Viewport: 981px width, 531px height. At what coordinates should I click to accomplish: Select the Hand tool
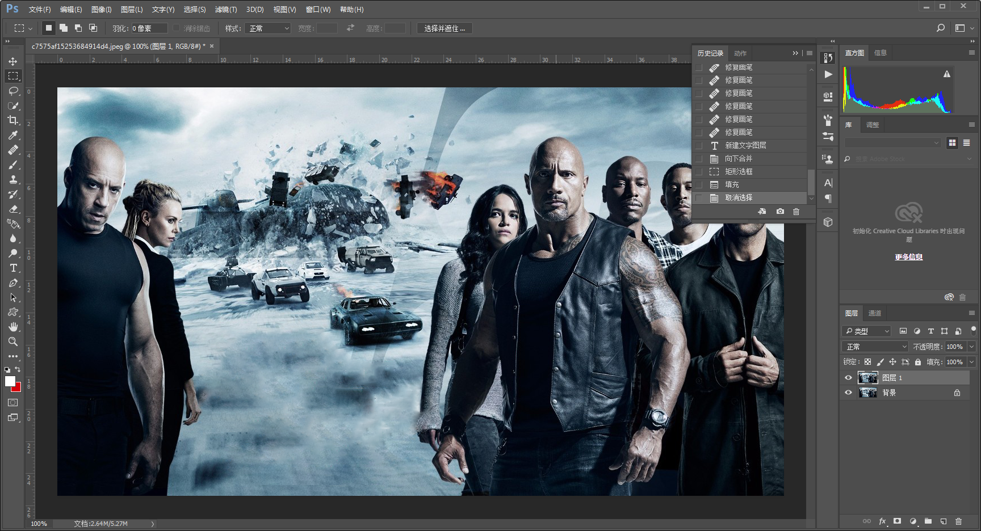(x=13, y=327)
